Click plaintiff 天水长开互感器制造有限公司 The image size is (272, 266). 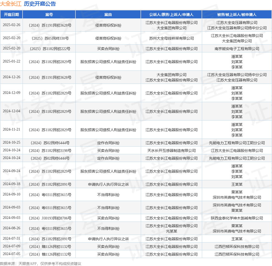click(171, 151)
